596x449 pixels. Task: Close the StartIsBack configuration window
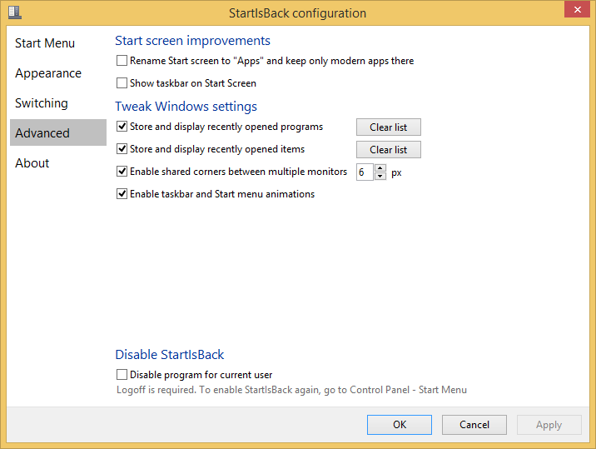coord(574,11)
